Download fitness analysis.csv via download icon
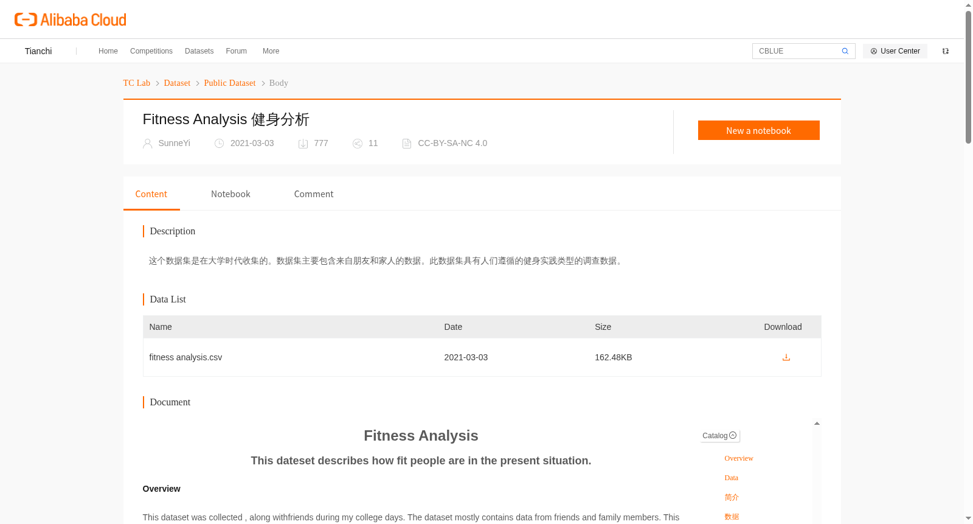 click(x=786, y=357)
